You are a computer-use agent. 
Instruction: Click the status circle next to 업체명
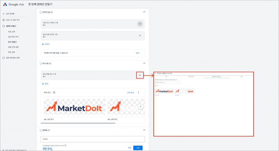pos(41,130)
